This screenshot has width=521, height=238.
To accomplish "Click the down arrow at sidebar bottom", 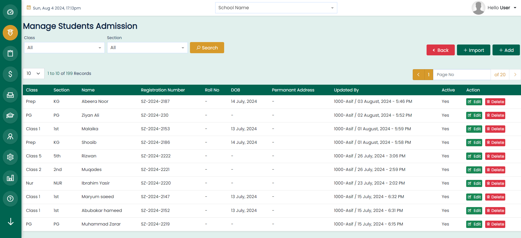I will click(11, 221).
